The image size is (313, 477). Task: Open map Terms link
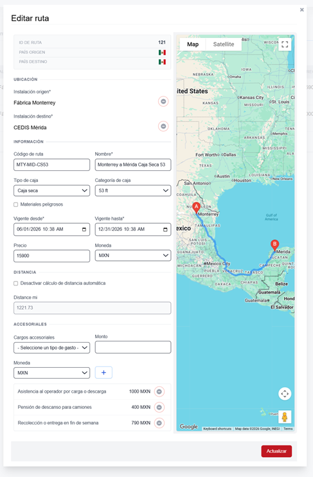288,429
